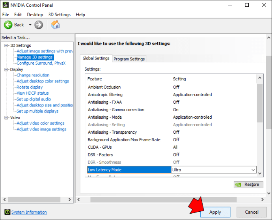This screenshot has width=272, height=220.
Task: Select the Antialiasing - Mode row
Action: [x=171, y=117]
